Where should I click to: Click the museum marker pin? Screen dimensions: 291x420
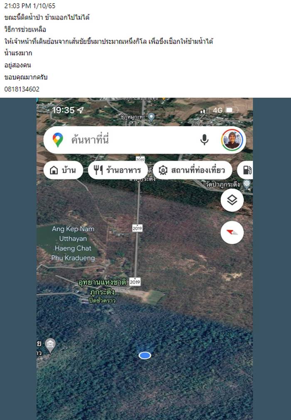coord(50,345)
